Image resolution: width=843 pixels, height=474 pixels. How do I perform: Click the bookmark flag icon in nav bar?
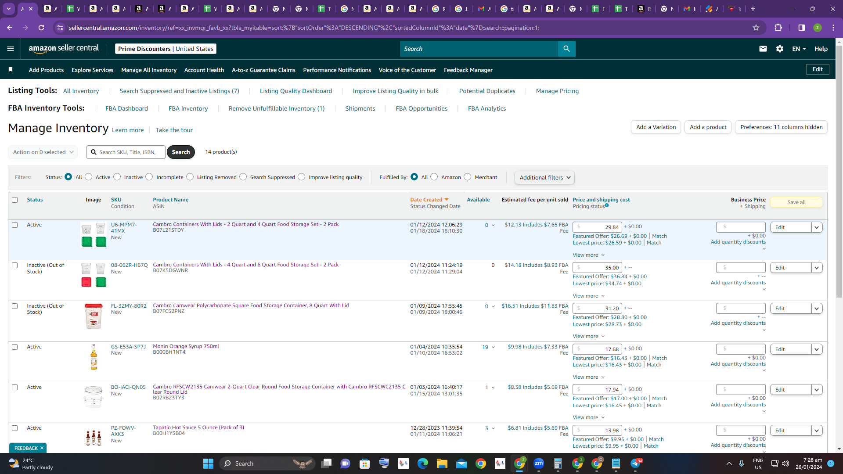click(11, 69)
